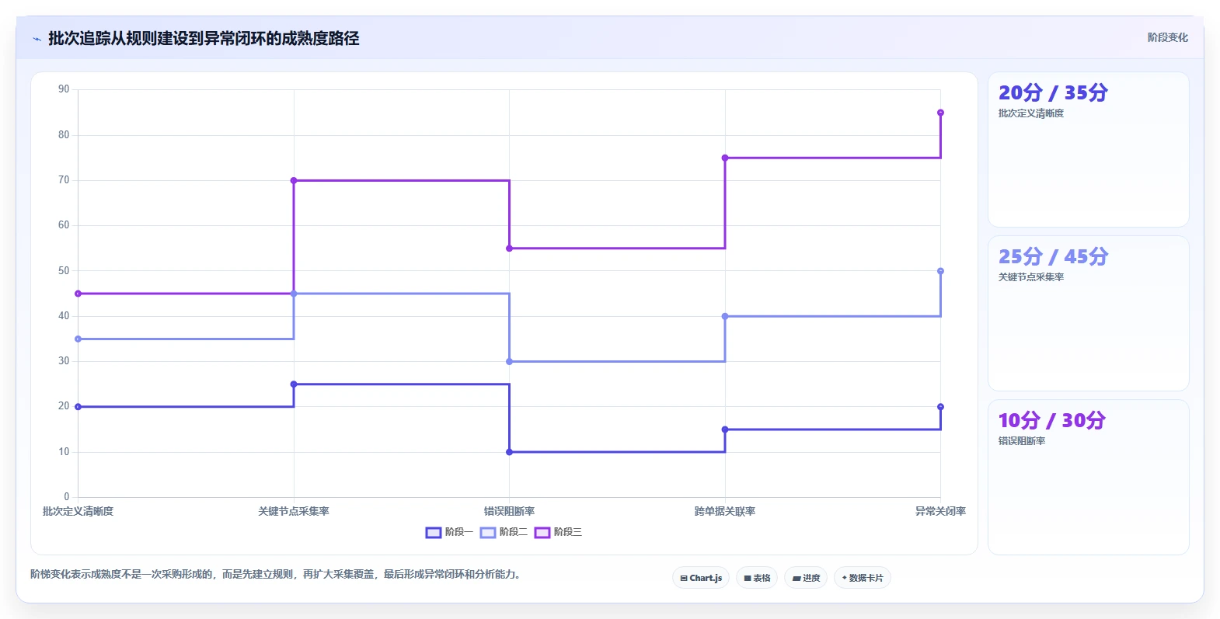Click the x-axis label 错误阻断率
This screenshot has height=619, width=1220.
[x=509, y=511]
